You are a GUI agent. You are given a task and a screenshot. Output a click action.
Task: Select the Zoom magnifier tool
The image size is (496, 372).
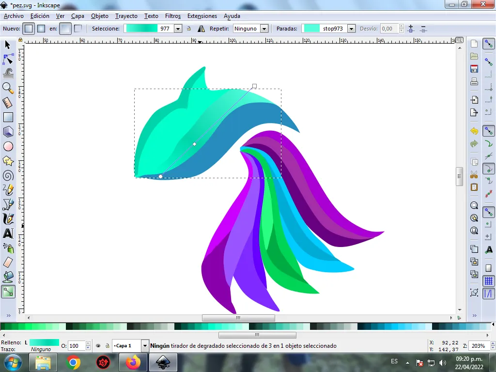click(8, 88)
